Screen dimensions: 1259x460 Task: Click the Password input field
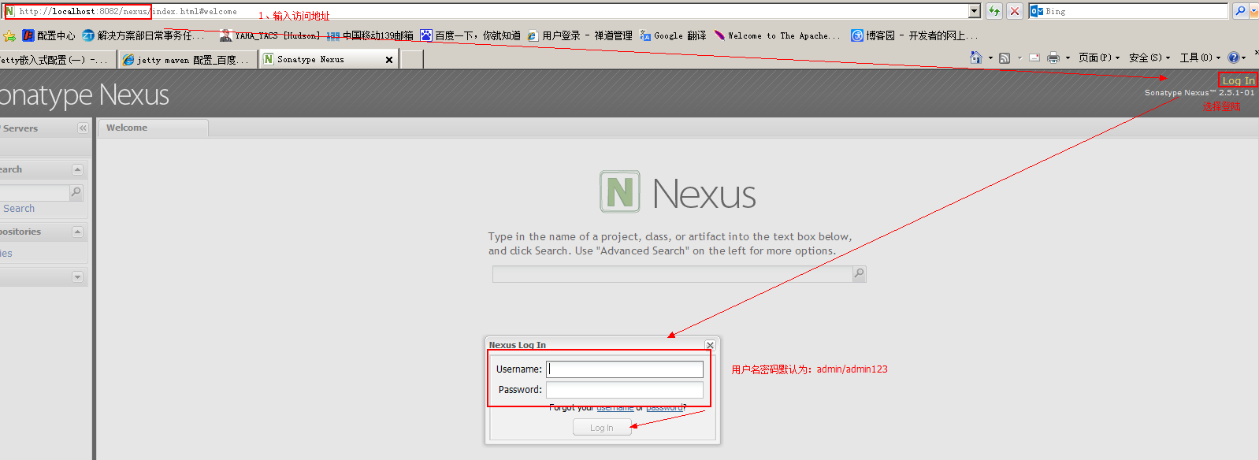625,390
